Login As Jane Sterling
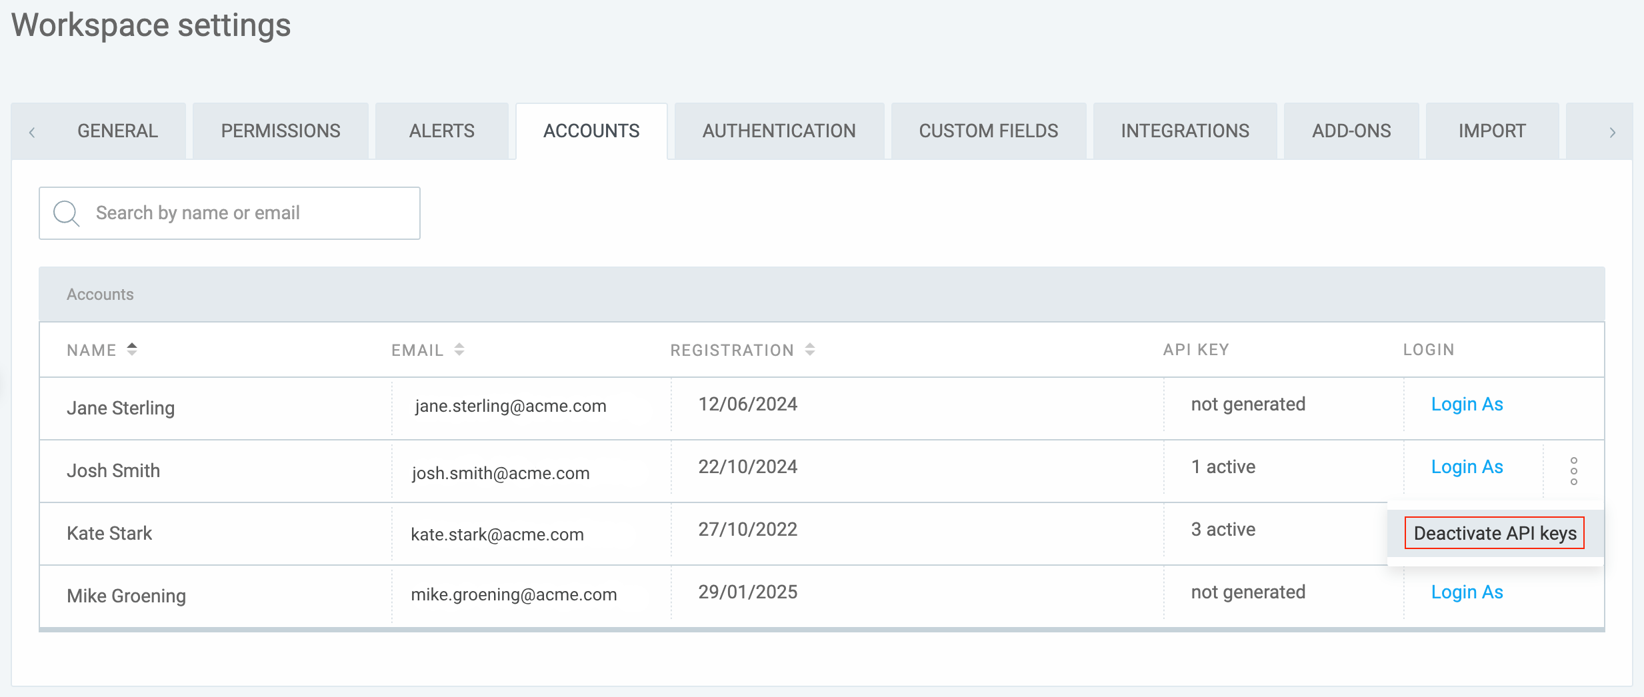 [1467, 404]
